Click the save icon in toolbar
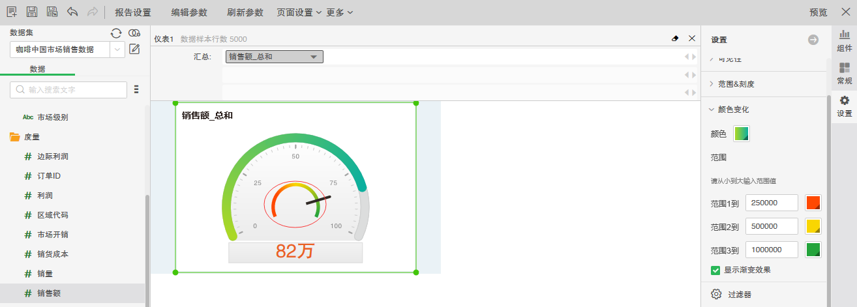 tap(31, 12)
